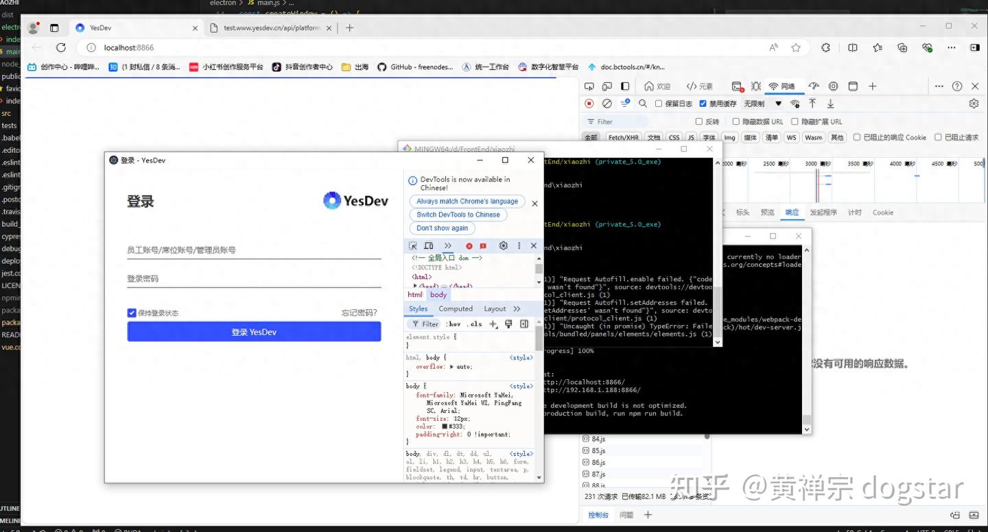Open the 无限制 throttling dropdown
This screenshot has width=988, height=532.
[763, 104]
